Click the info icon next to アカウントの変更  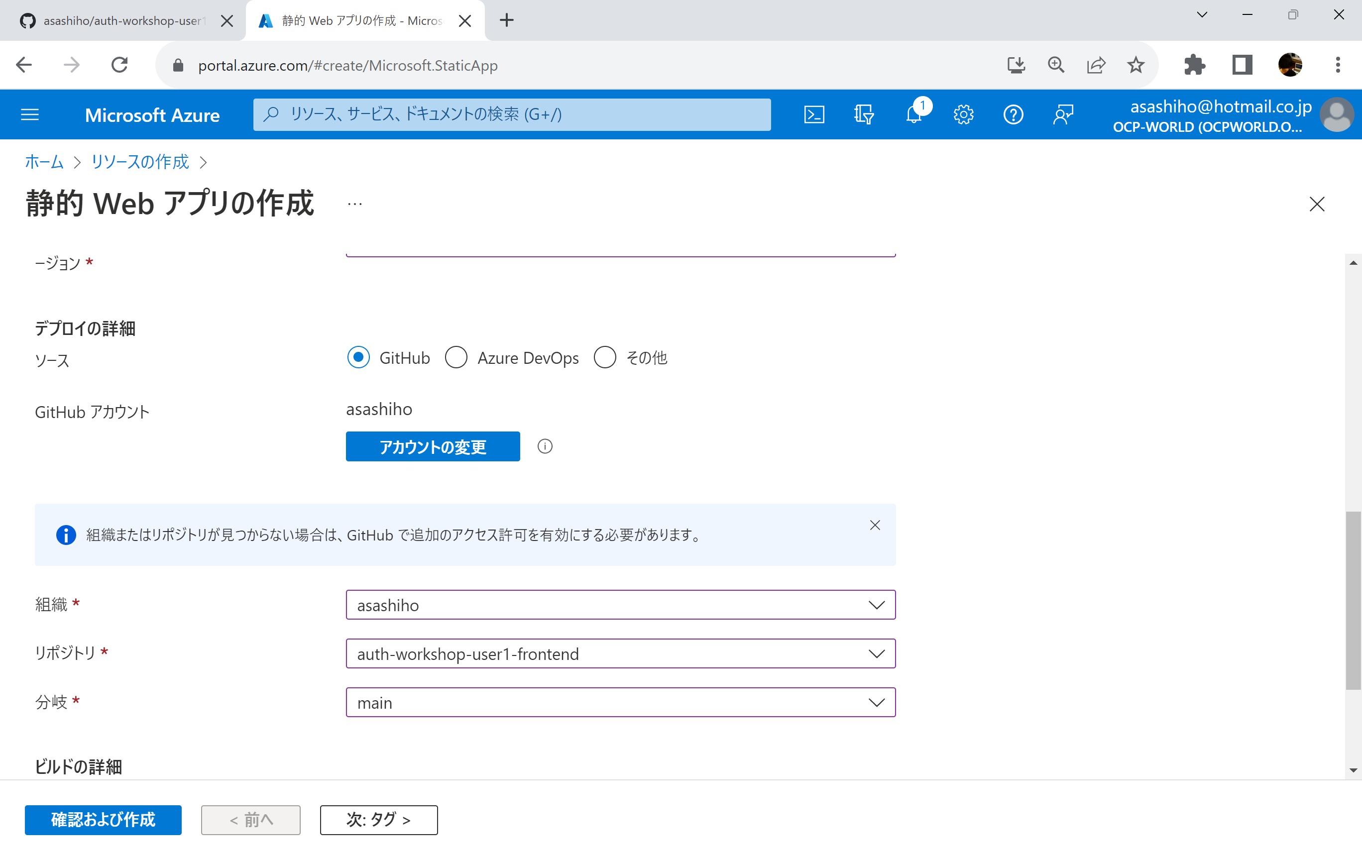(x=545, y=446)
